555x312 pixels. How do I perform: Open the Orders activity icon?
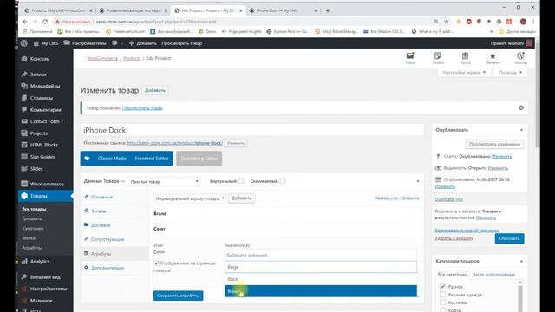[438, 58]
